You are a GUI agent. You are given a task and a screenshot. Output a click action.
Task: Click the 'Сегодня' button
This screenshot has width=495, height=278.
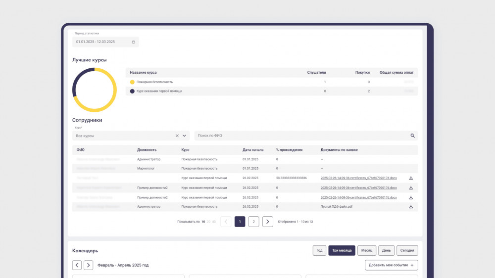click(407, 250)
